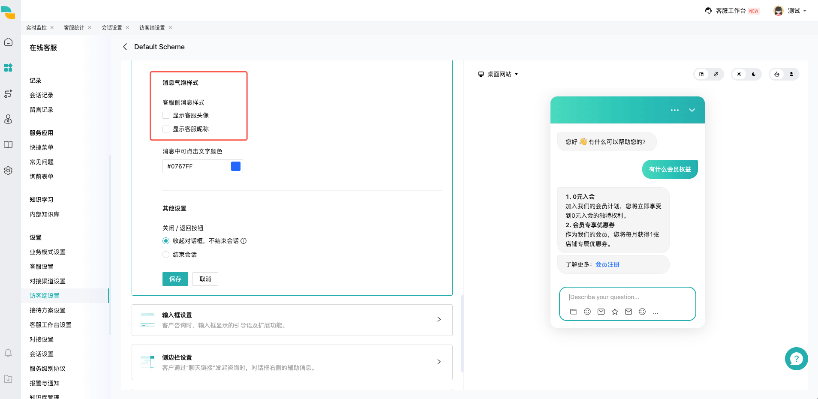Close the 访客端设置 tab

point(170,27)
